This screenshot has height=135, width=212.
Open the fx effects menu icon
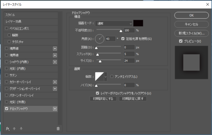[7, 129]
